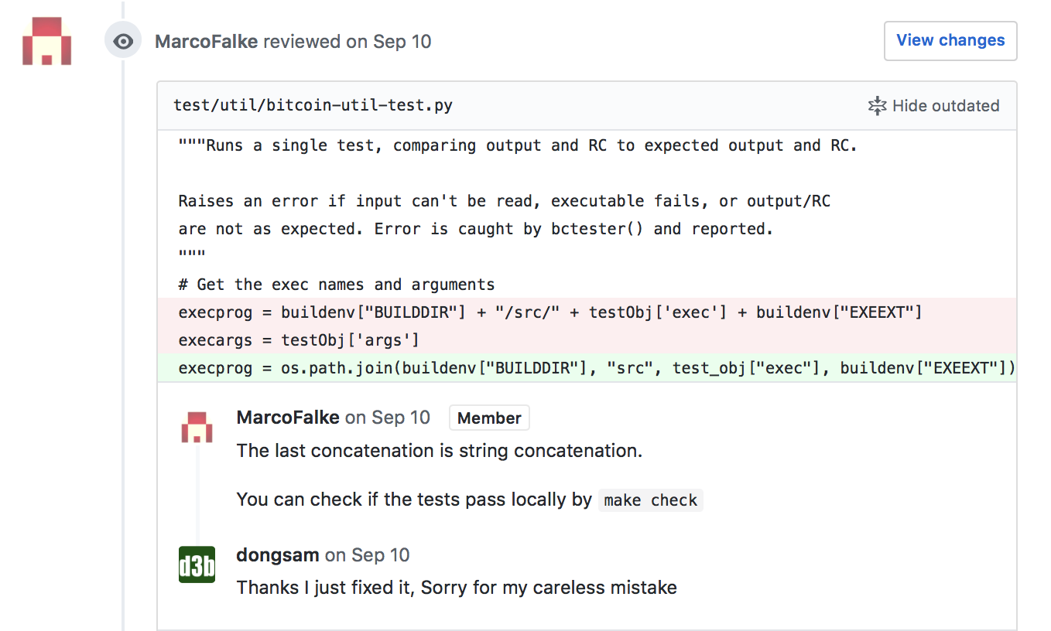Collapse the outdated diff with Hide outdated

pyautogui.click(x=934, y=106)
